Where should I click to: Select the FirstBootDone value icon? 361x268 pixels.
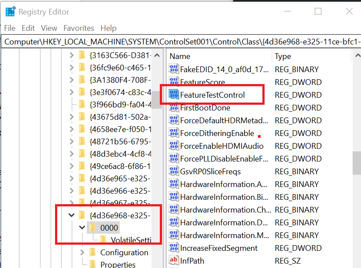coord(173,107)
